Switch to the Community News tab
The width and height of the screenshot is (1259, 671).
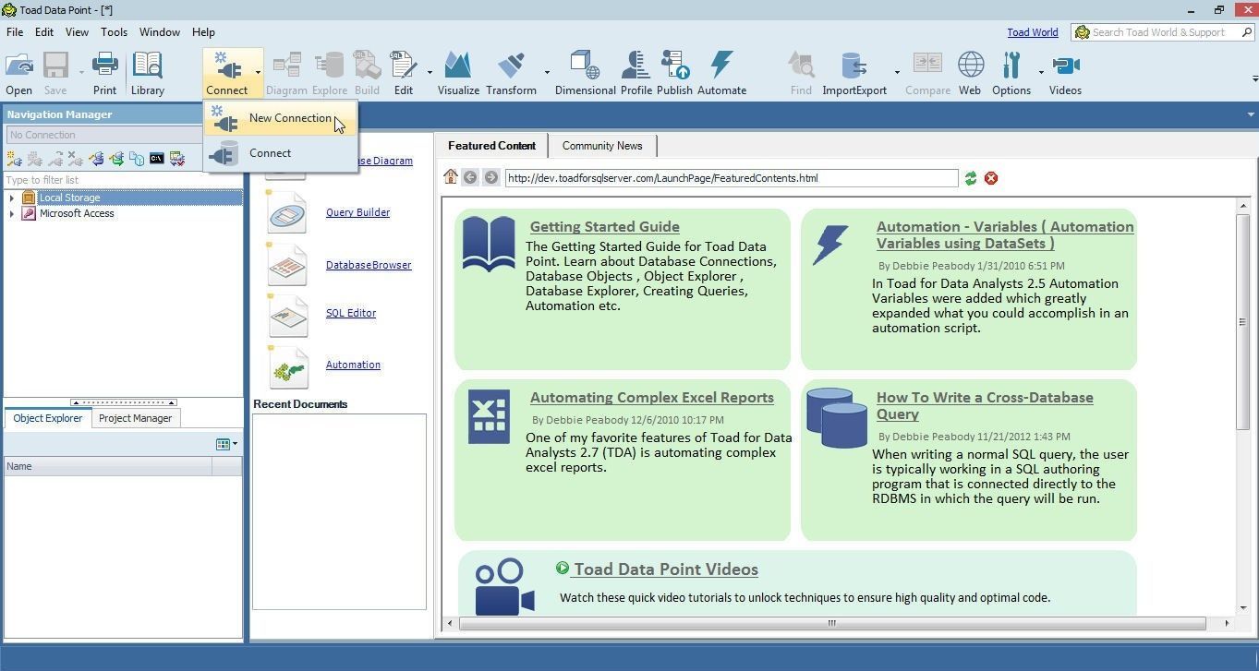602,146
